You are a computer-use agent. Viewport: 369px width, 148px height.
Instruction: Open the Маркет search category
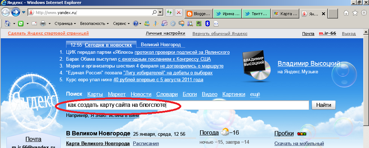pos(117,94)
